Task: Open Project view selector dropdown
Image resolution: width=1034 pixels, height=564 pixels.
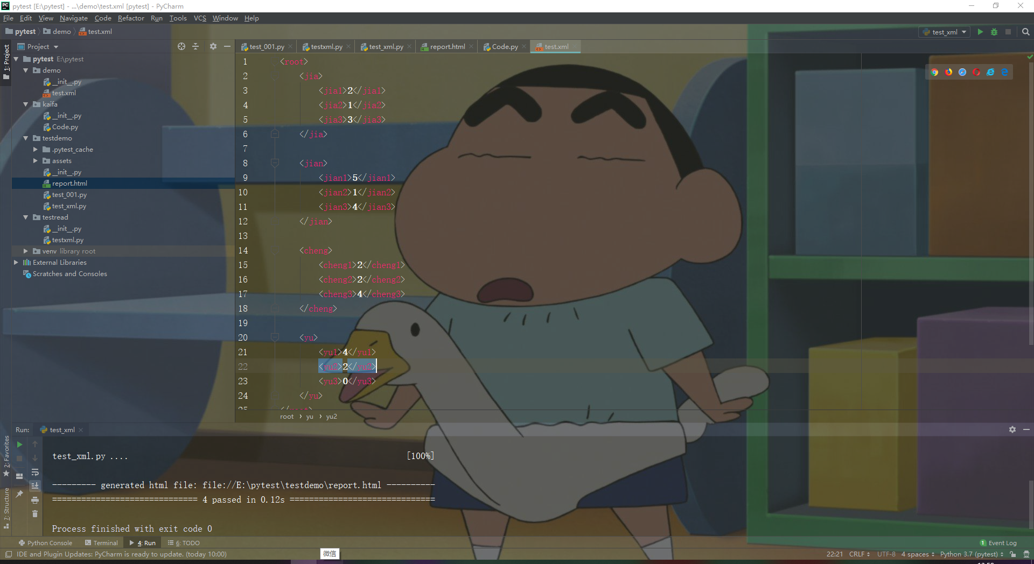Action: coord(38,47)
